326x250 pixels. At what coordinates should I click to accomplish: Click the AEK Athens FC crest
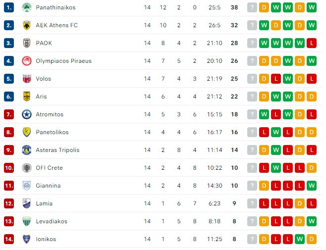27,25
